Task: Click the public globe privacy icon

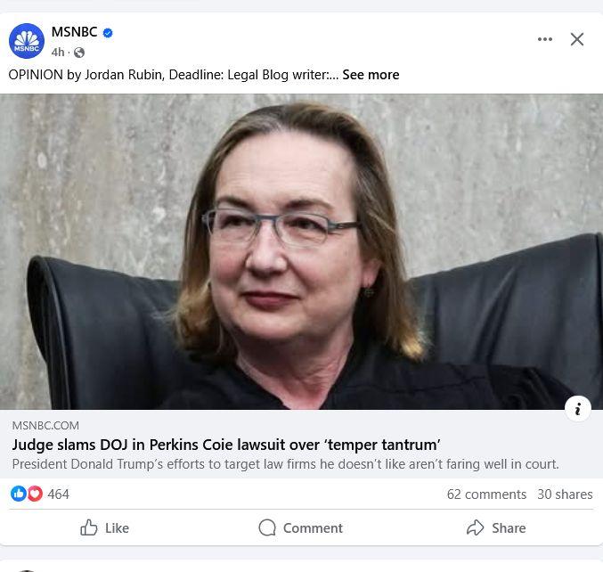Action: click(79, 53)
